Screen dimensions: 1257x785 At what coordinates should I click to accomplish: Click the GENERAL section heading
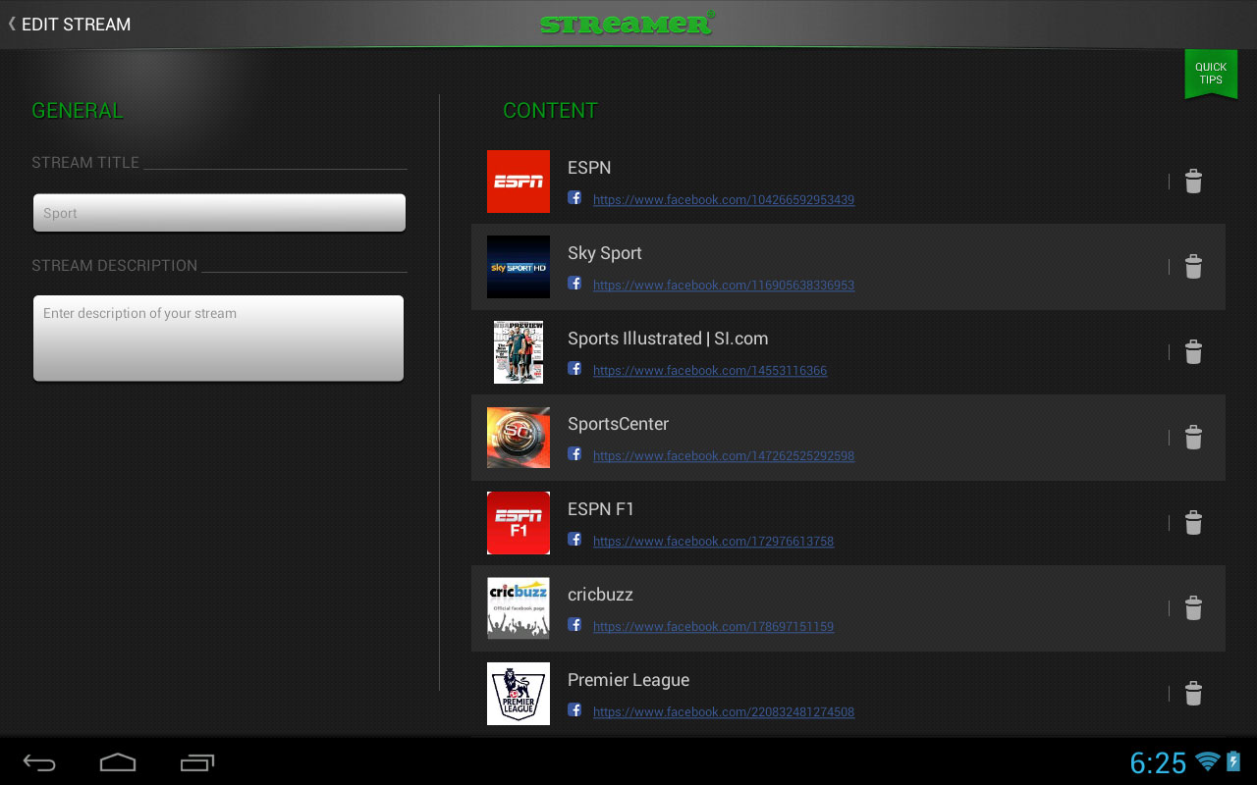point(78,111)
